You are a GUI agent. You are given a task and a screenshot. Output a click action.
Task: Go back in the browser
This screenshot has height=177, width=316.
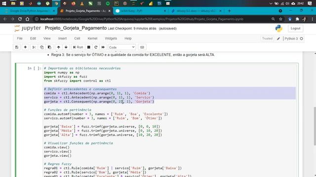point(5,19)
